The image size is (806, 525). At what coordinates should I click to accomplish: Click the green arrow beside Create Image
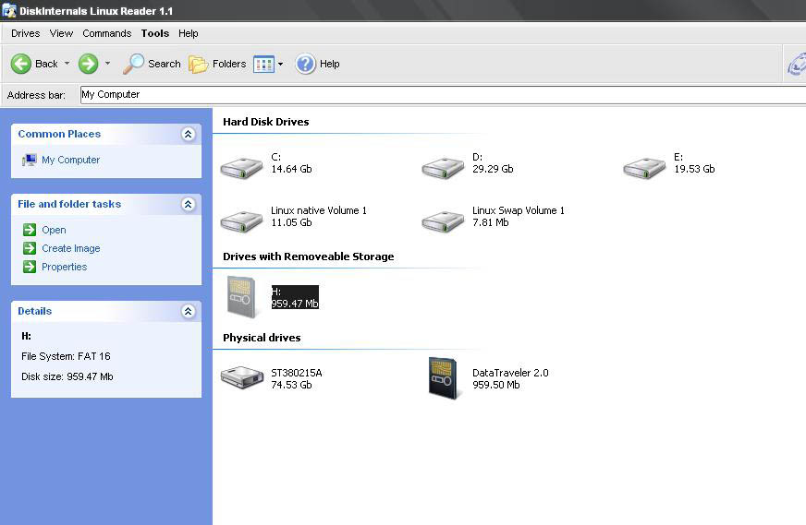(30, 248)
